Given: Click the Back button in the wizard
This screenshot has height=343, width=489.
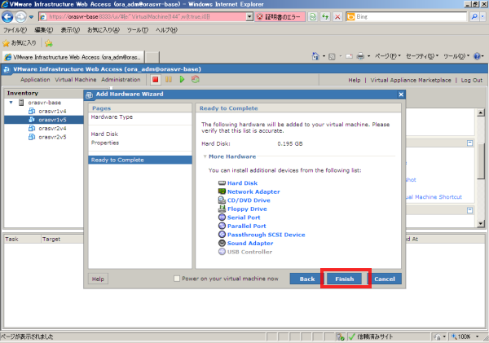Looking at the screenshot, I should tap(307, 279).
